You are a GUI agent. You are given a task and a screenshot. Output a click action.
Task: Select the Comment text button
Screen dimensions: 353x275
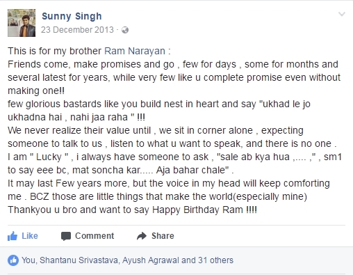point(95,236)
